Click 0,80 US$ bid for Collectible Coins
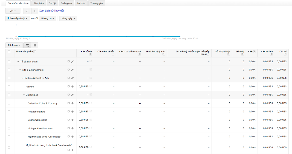The width and height of the screenshot is (292, 154). tap(84, 103)
